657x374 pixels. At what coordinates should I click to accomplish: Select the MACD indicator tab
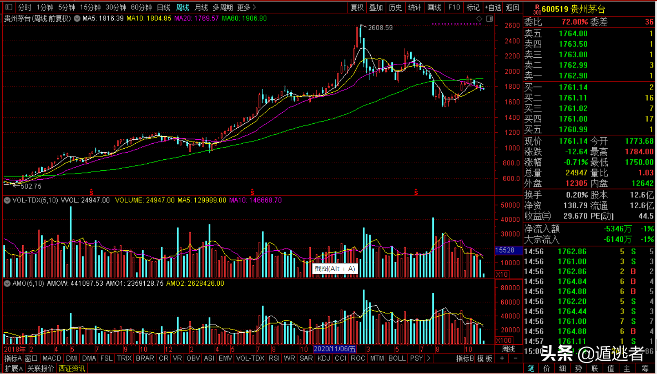point(52,358)
